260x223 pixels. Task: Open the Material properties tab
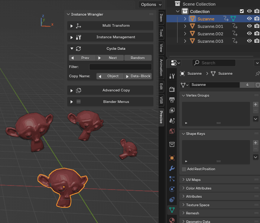click(x=172, y=220)
